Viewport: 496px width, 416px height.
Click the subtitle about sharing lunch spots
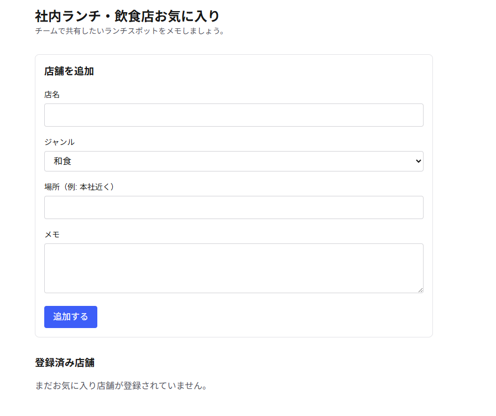click(x=130, y=31)
